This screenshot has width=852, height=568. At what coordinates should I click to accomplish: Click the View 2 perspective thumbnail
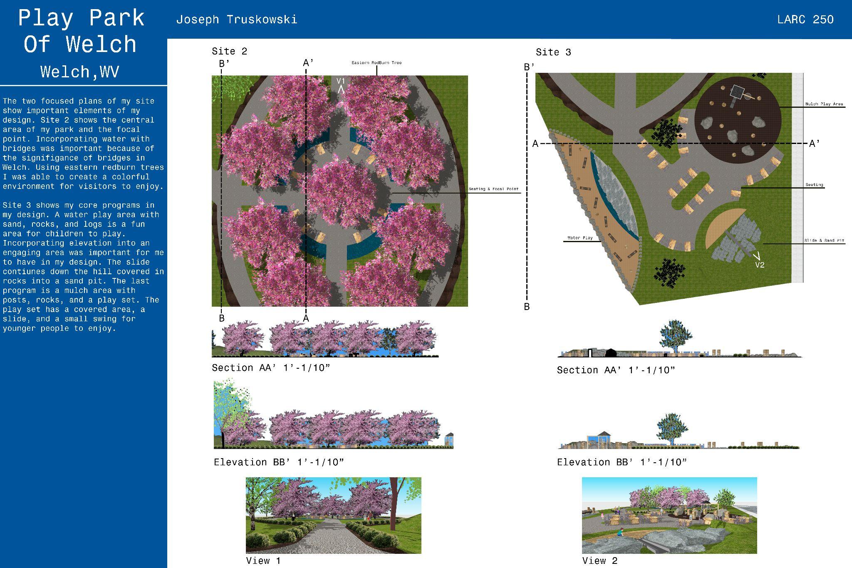point(669,515)
